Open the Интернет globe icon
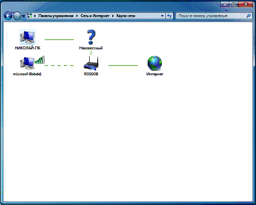256x205 pixels. coord(154,63)
